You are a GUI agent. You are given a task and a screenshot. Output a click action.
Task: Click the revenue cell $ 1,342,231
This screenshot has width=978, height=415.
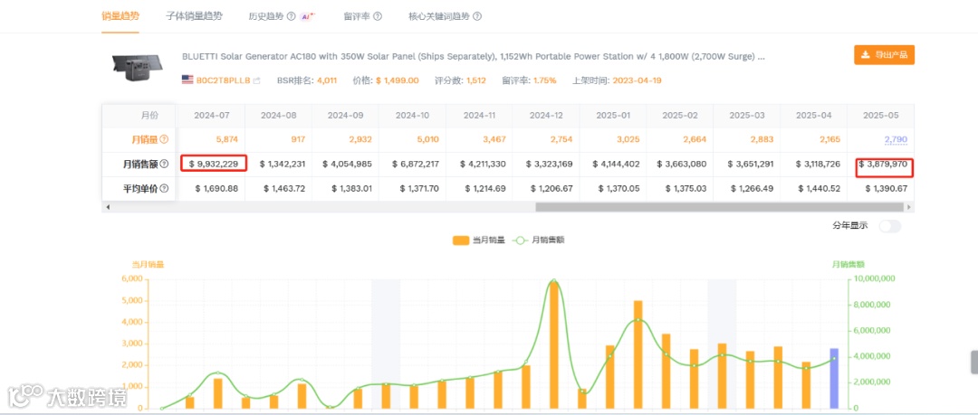tap(283, 164)
